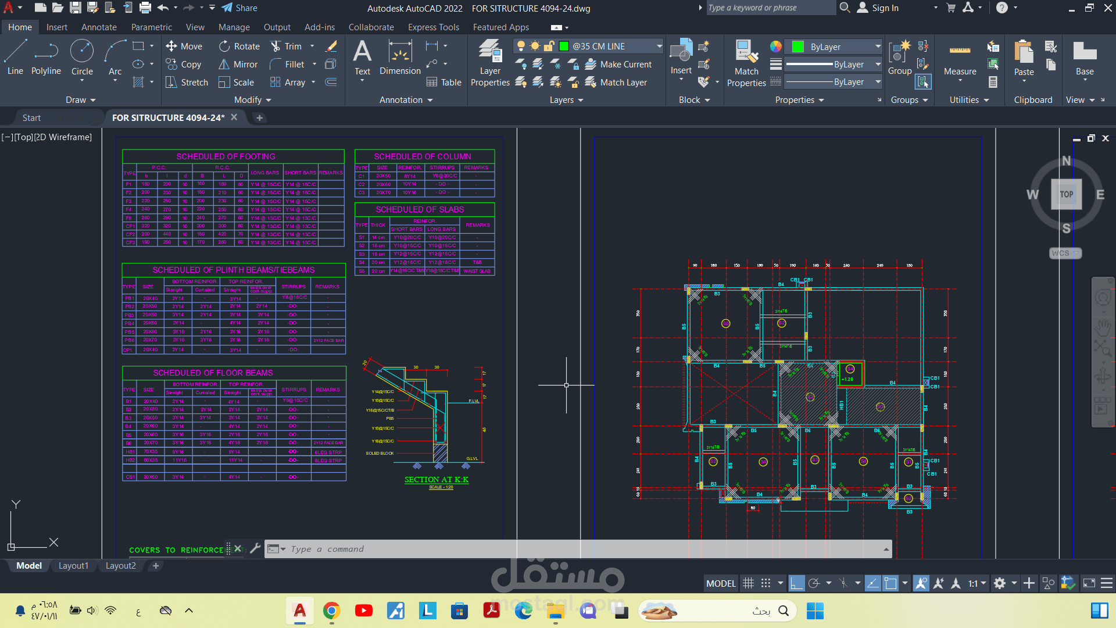This screenshot has width=1116, height=628.
Task: Select the Text annotation tool
Action: point(362,58)
